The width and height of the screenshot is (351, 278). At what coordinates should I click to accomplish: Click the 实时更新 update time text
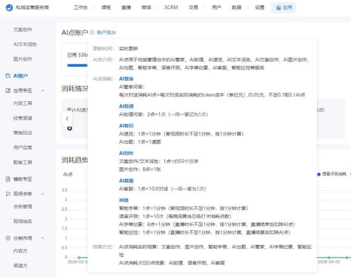pyautogui.click(x=128, y=49)
